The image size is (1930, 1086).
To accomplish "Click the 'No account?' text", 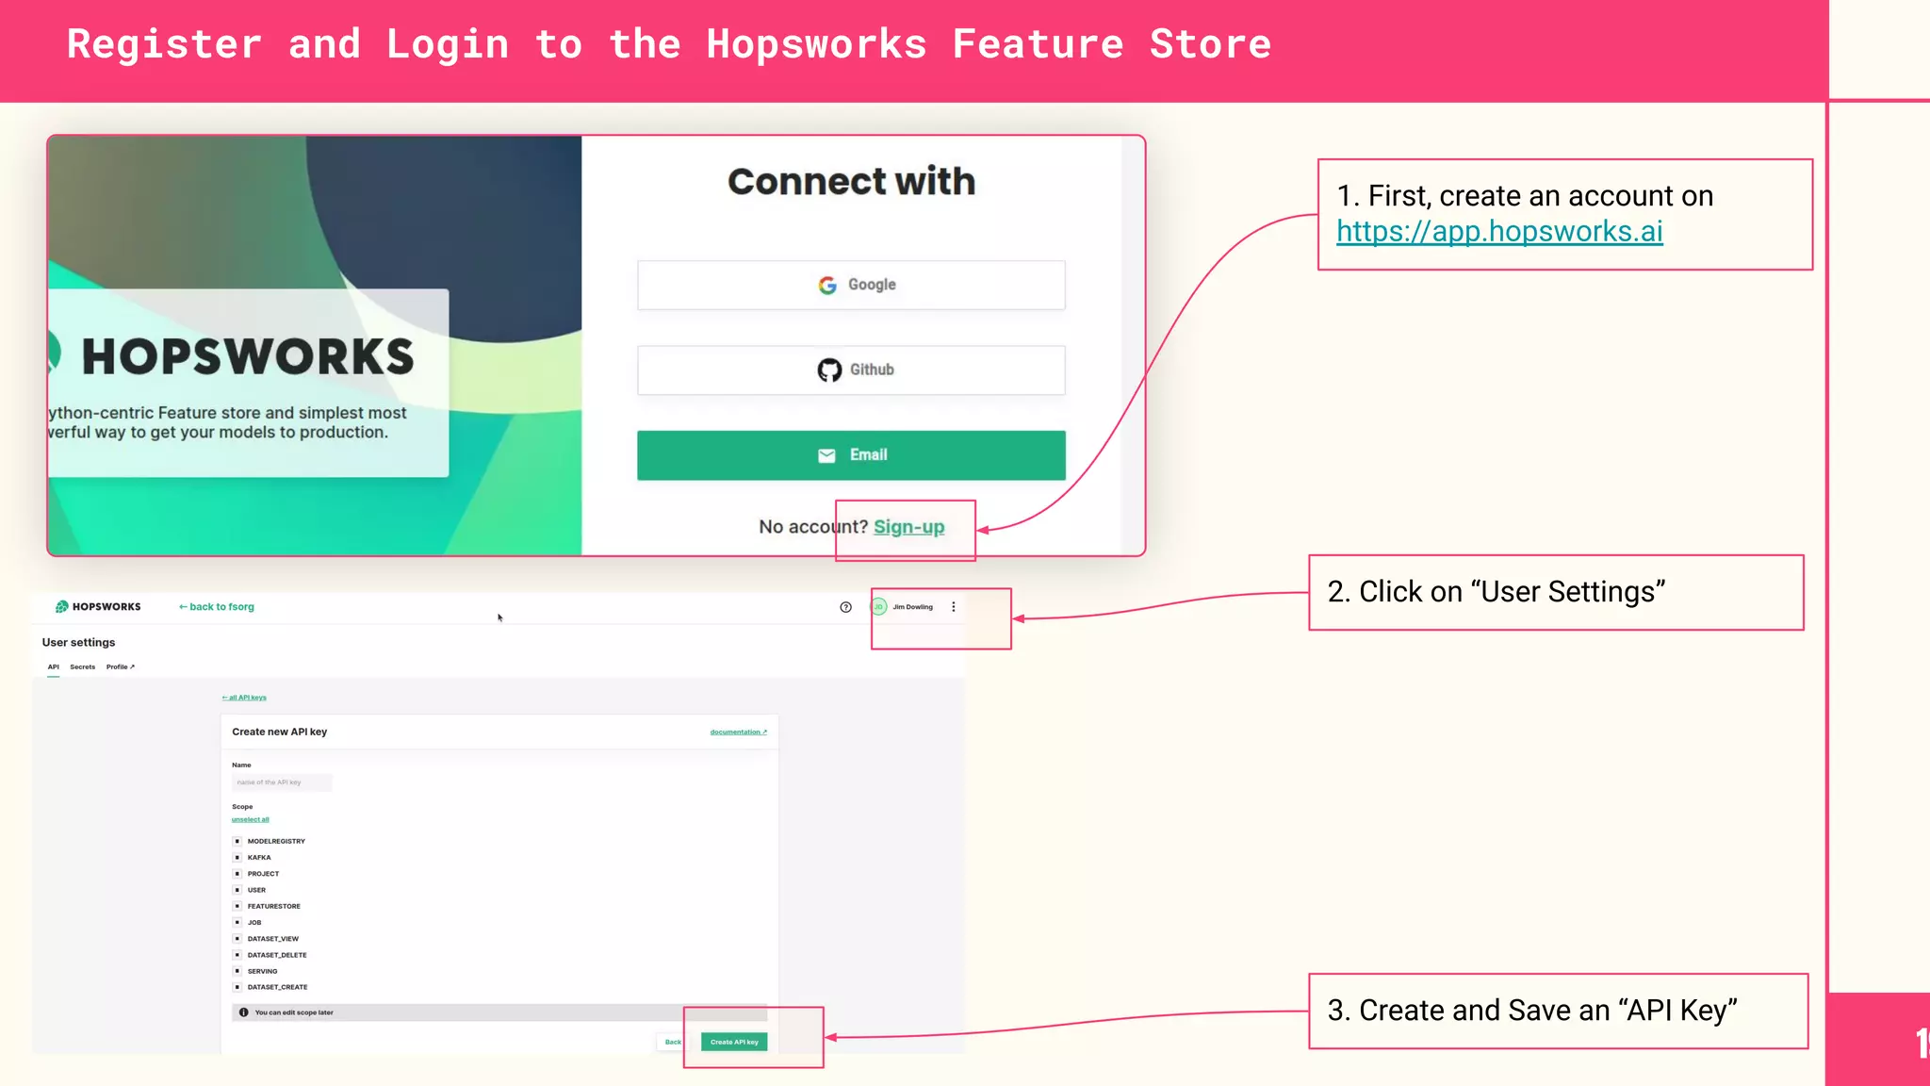I will (x=813, y=527).
